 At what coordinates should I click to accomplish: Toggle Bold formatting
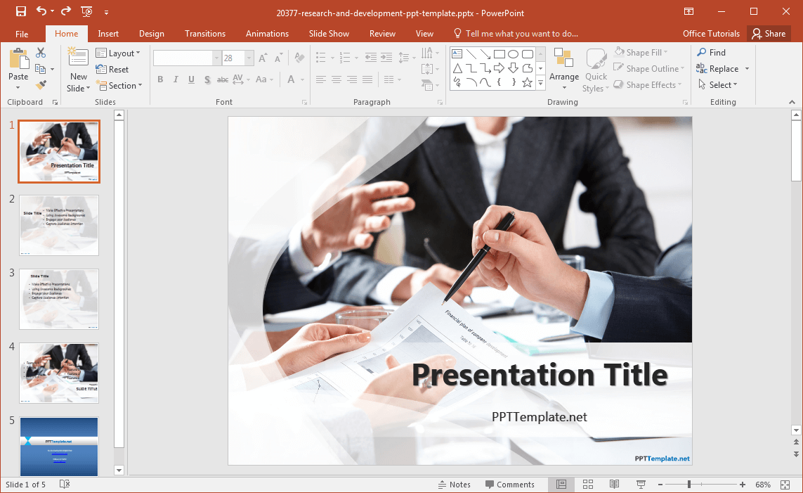(x=160, y=79)
